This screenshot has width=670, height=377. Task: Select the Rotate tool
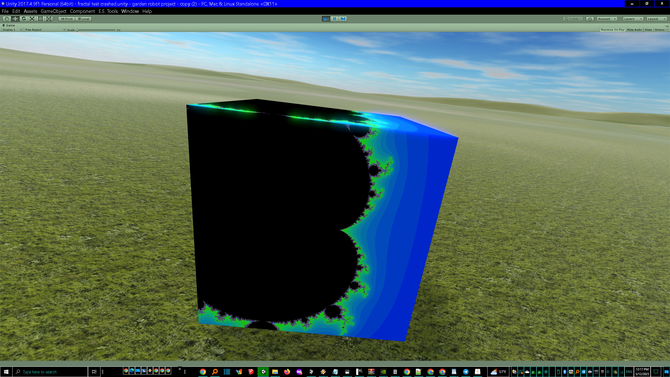[x=24, y=19]
